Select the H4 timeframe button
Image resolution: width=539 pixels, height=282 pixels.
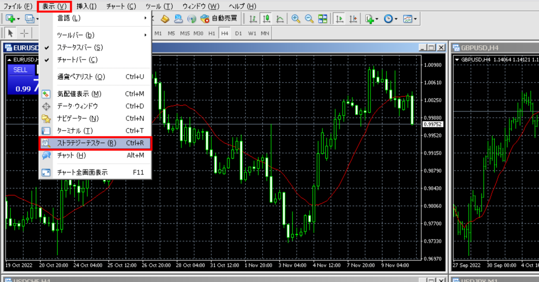[225, 33]
